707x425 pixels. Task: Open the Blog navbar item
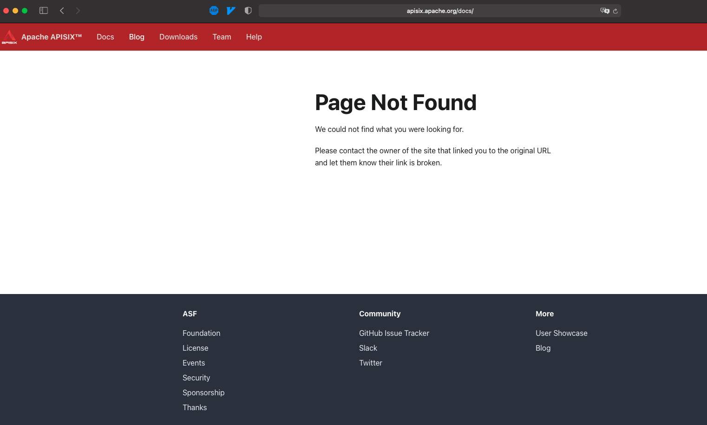click(x=137, y=37)
